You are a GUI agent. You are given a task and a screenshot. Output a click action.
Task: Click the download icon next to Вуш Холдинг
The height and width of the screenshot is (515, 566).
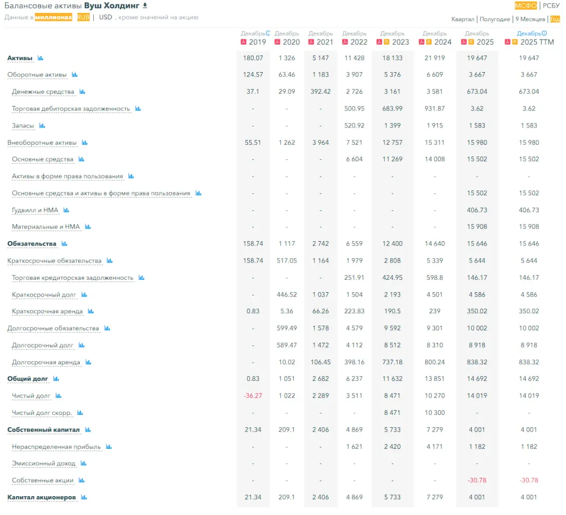coord(144,5)
